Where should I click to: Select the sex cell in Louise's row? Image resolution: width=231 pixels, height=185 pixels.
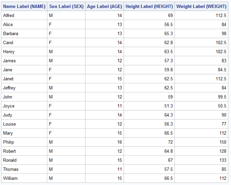coord(50,124)
